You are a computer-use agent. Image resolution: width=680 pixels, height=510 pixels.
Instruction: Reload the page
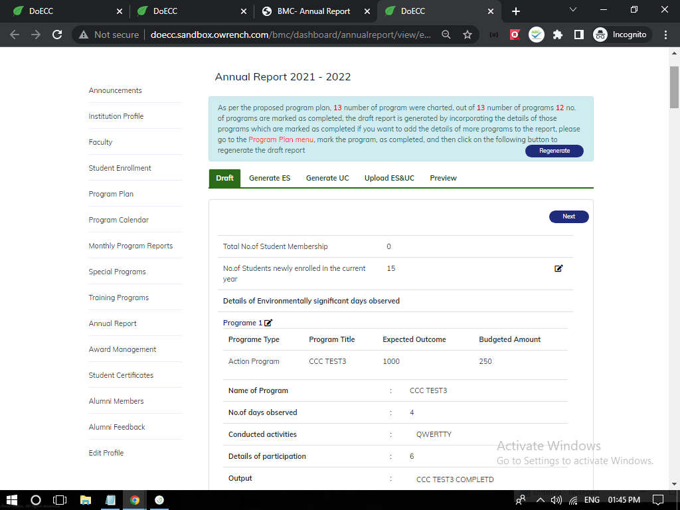pos(57,35)
